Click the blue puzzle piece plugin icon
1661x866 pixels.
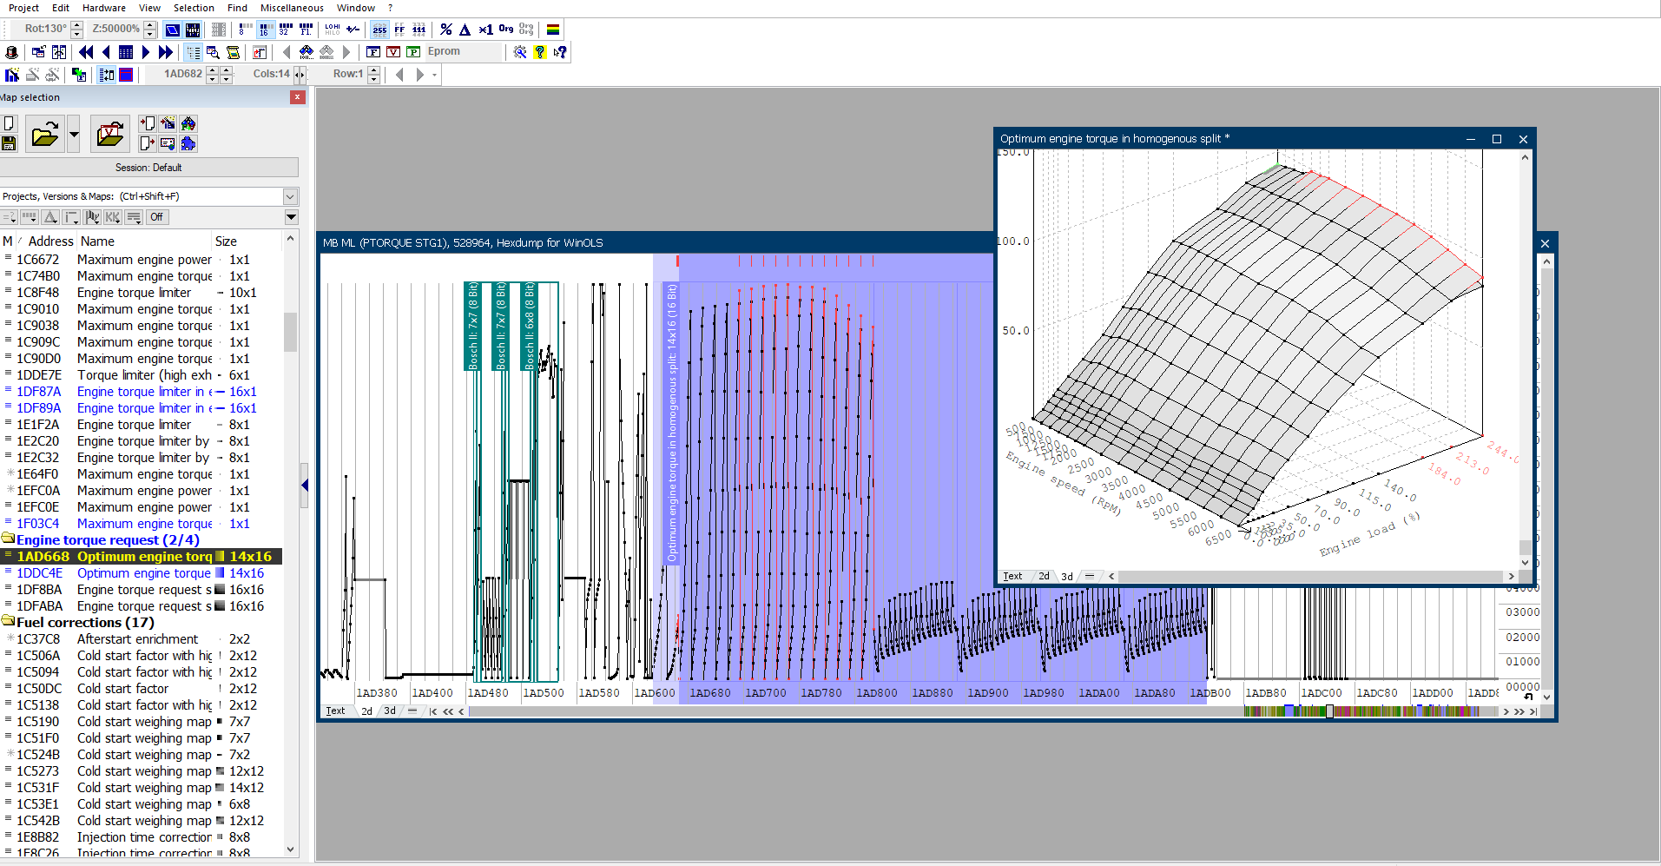click(188, 143)
